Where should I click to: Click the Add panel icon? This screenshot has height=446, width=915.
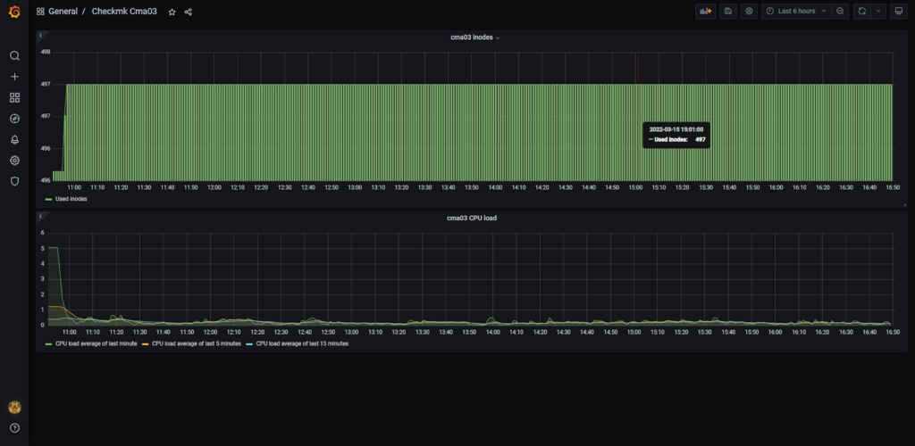click(x=706, y=11)
